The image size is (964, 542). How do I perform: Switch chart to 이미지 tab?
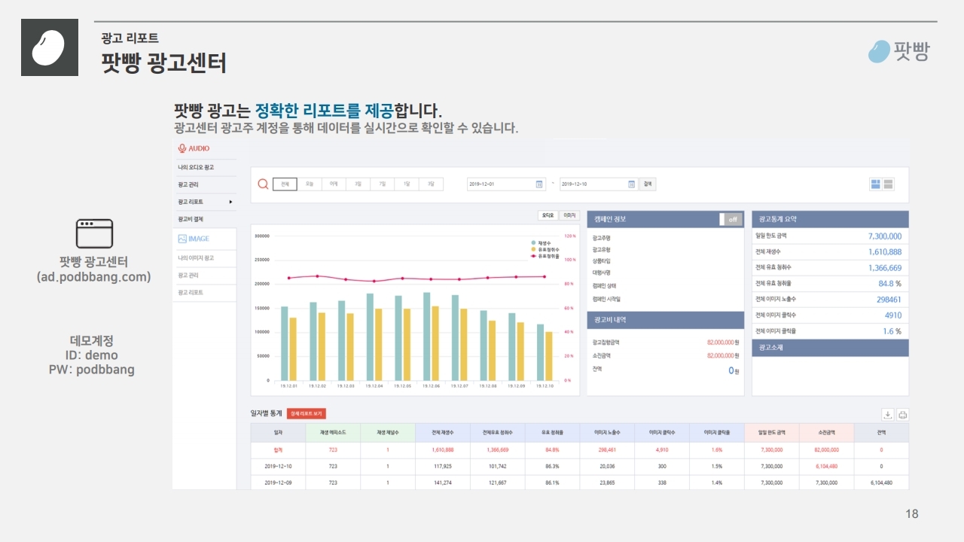pyautogui.click(x=569, y=215)
